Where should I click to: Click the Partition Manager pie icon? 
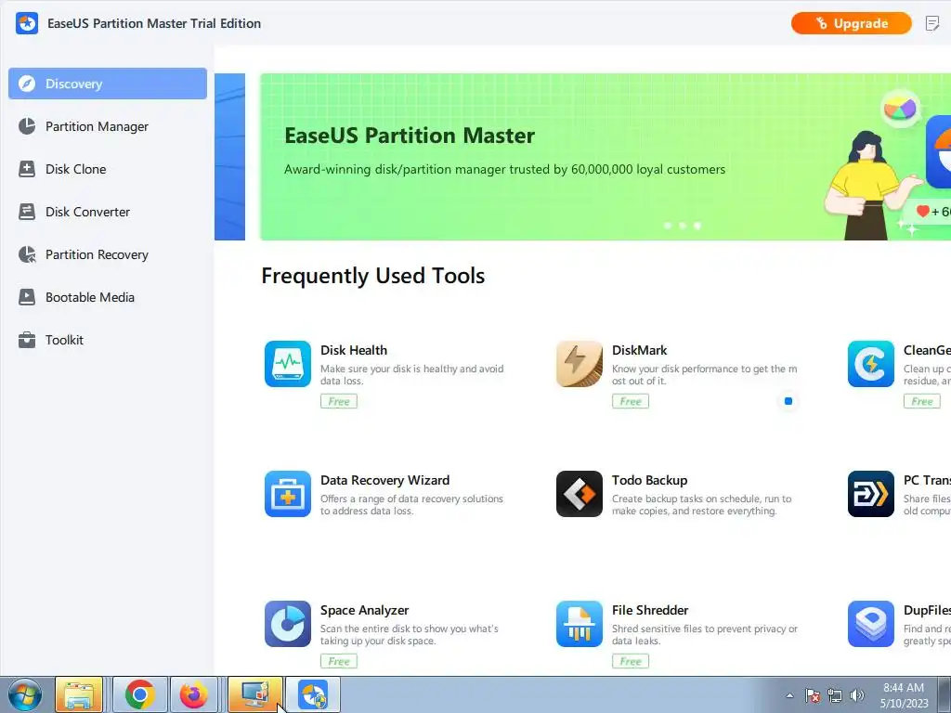27,126
